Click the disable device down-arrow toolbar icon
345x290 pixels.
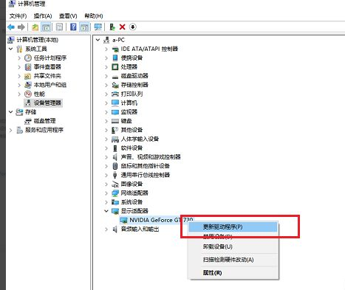(x=133, y=27)
